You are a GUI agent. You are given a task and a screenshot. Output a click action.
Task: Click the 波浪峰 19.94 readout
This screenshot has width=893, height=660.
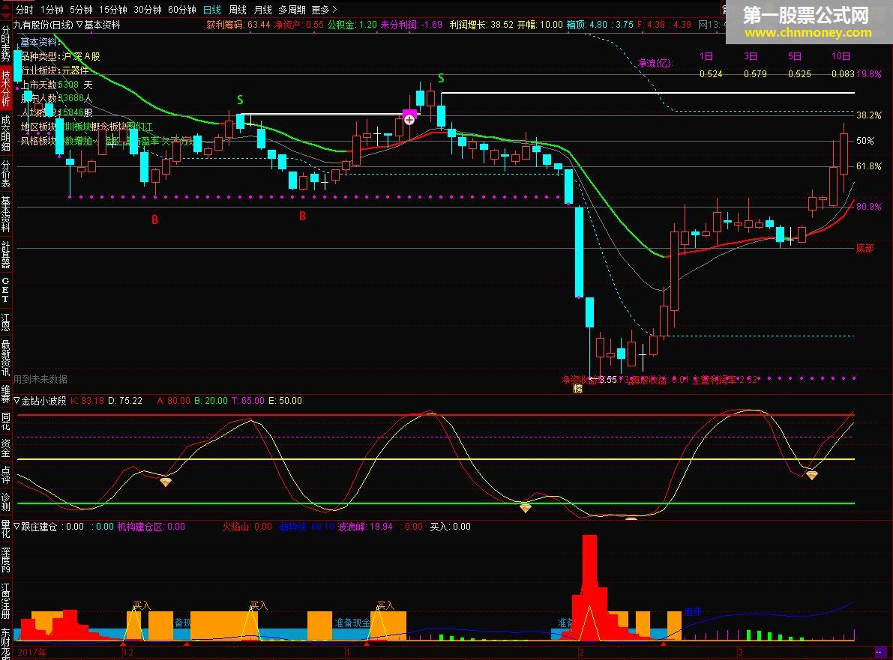[366, 527]
